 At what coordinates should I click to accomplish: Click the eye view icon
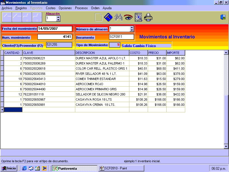click(128, 17)
